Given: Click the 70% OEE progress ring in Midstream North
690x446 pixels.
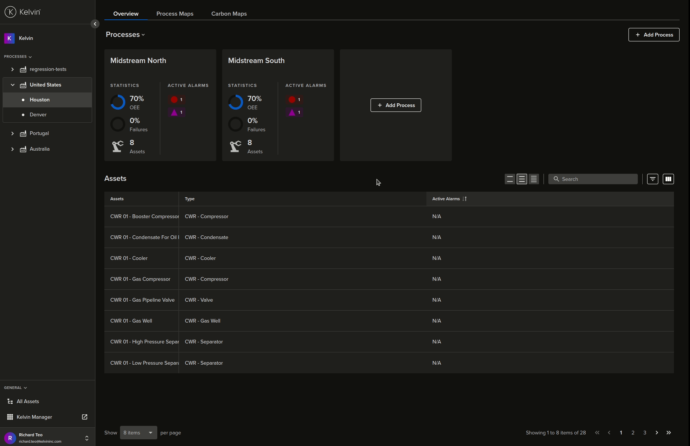Looking at the screenshot, I should pos(117,102).
